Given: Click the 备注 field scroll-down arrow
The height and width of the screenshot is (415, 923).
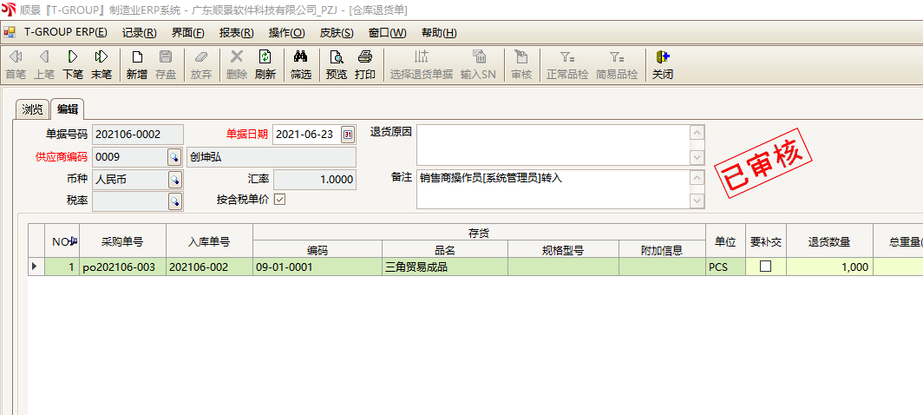Looking at the screenshot, I should (x=697, y=201).
